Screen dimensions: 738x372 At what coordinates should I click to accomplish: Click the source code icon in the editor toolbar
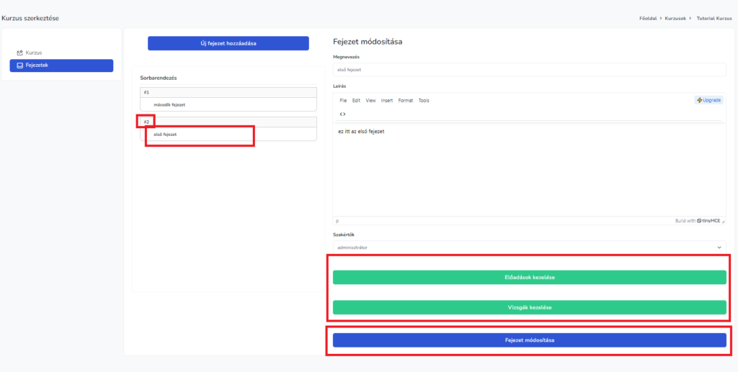coord(343,114)
